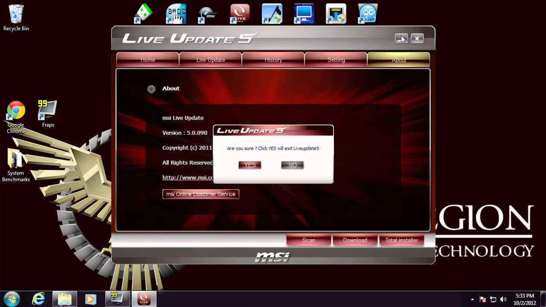This screenshot has height=307, width=546.
Task: Open the Windows Start menu
Action: (12, 299)
